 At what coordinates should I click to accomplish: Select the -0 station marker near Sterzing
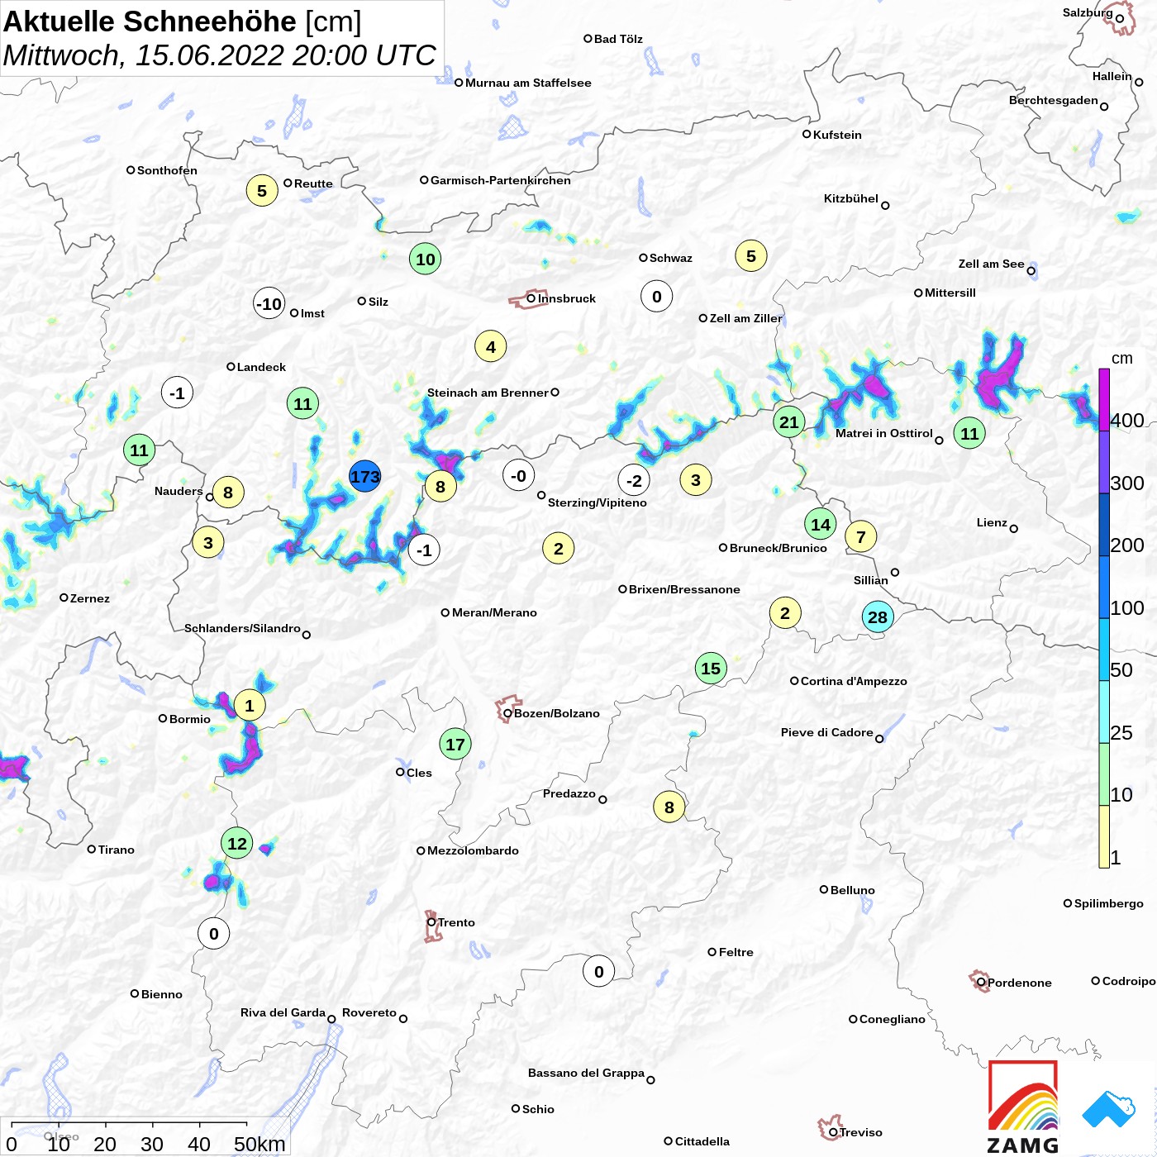[x=519, y=475]
